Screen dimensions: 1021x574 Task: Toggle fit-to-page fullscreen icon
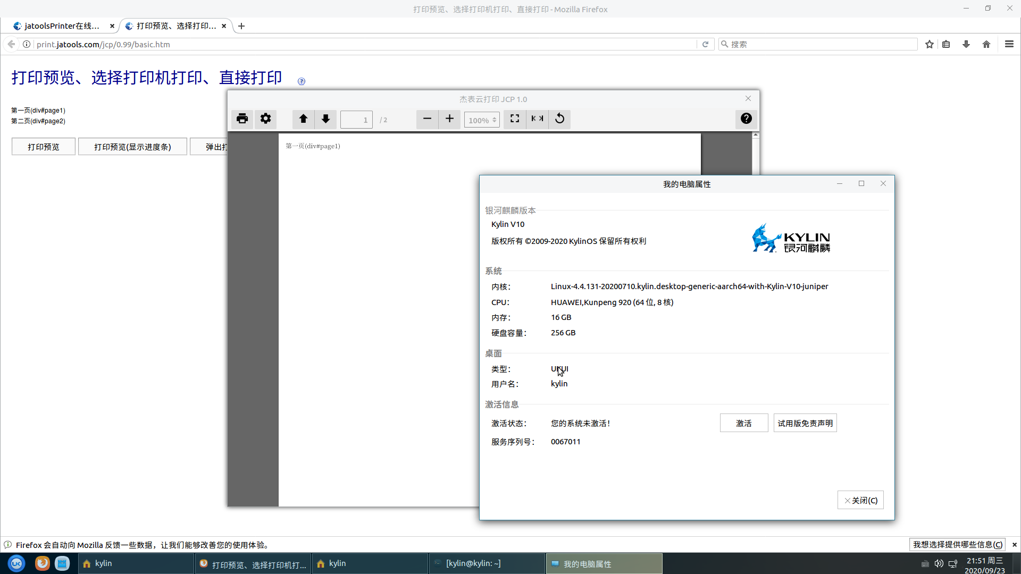(x=515, y=119)
